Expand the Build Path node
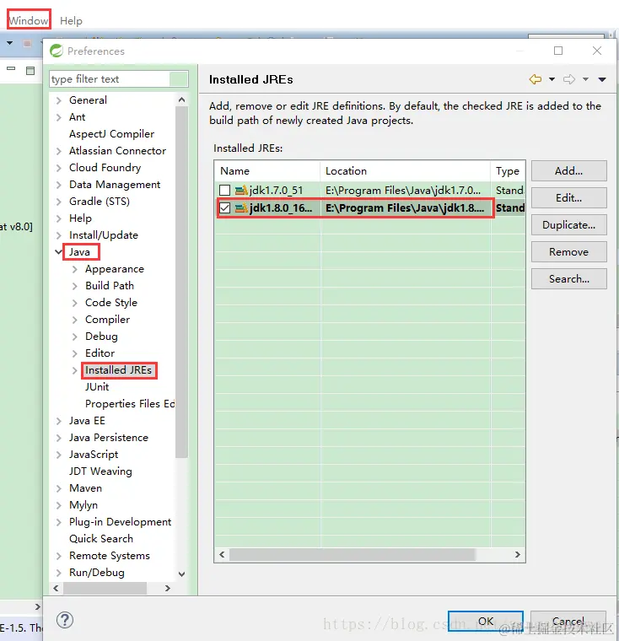This screenshot has height=641, width=619. click(x=75, y=286)
